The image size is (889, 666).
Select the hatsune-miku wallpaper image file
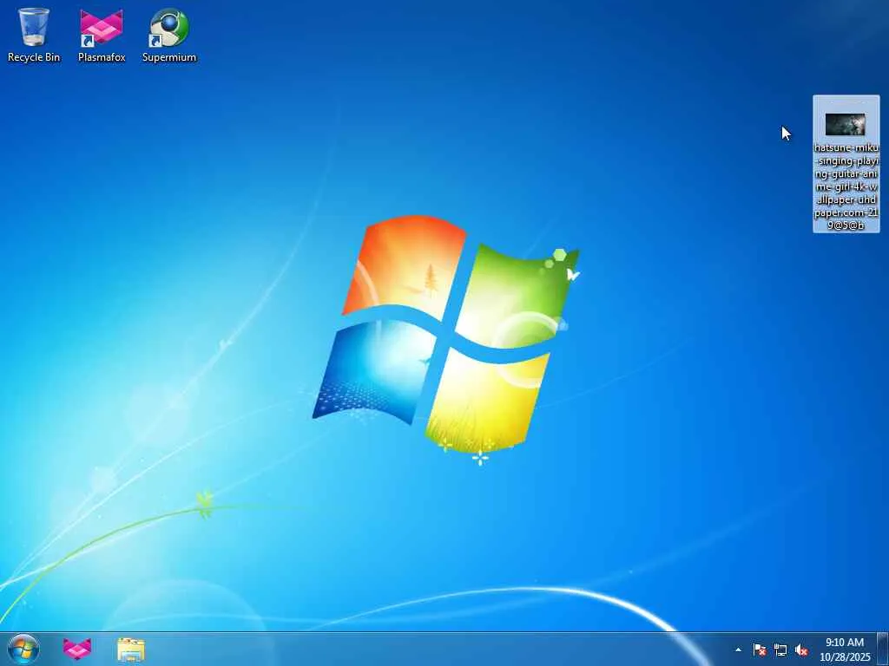pyautogui.click(x=846, y=164)
